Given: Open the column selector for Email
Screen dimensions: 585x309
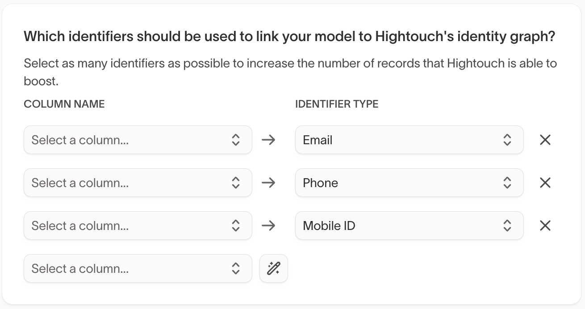Looking at the screenshot, I should click(138, 140).
